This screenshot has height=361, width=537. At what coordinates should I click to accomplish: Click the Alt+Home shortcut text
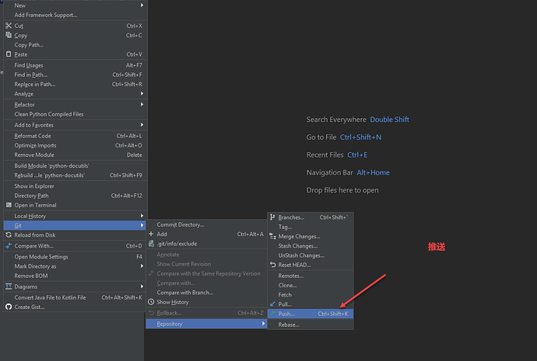373,173
